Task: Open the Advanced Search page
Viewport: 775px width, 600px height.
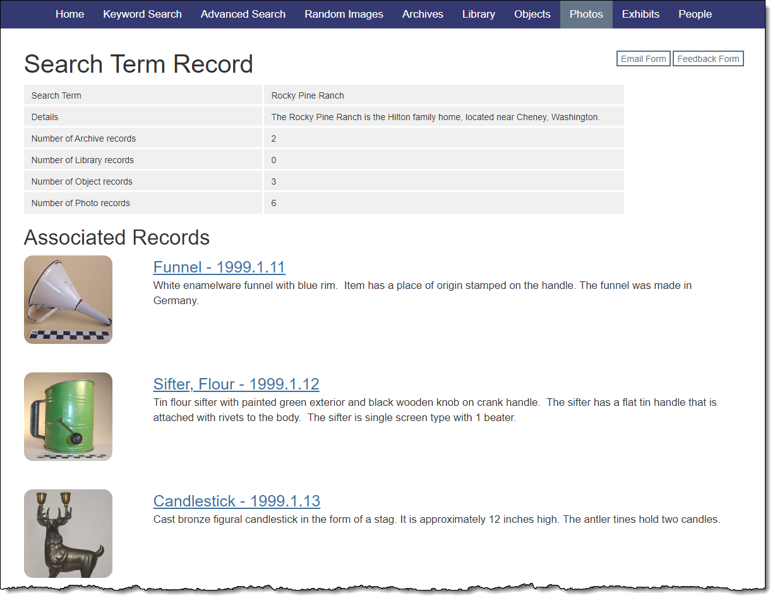Action: [x=243, y=14]
